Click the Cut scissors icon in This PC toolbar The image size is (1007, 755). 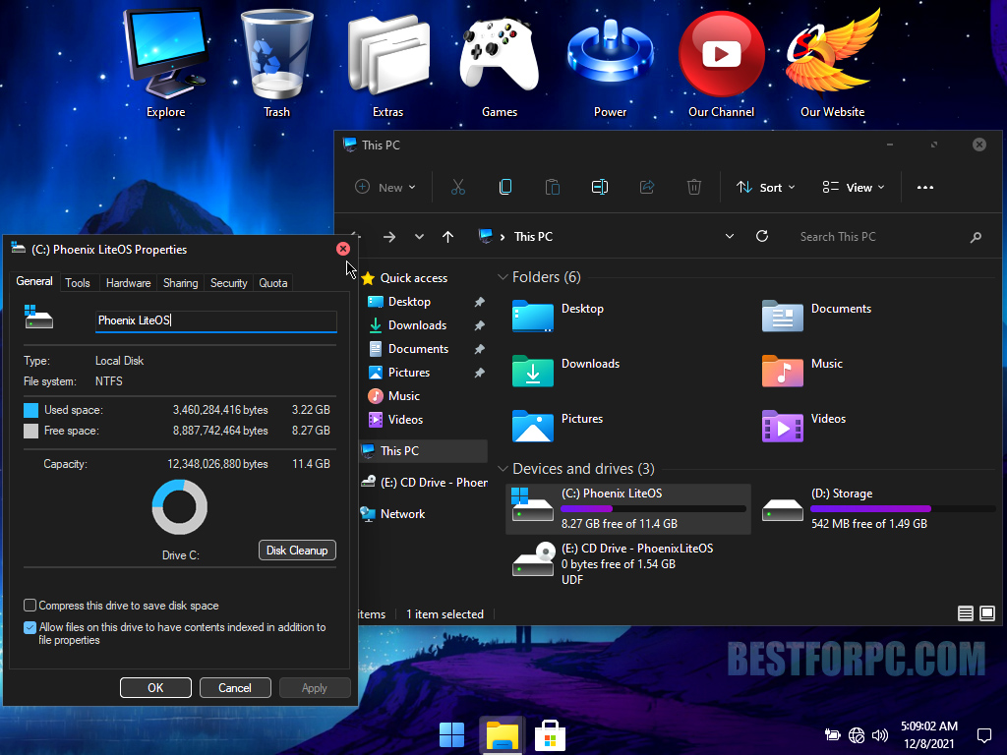click(x=458, y=188)
